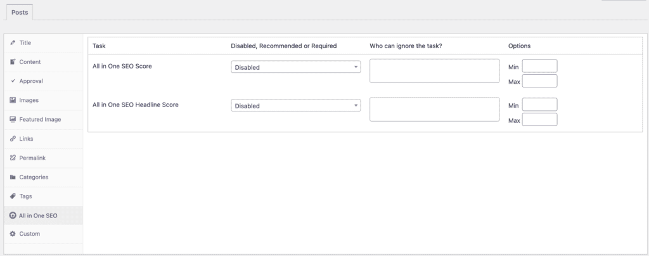Click the 'Options' column header
Viewport: 649px width, 256px height.
pos(519,46)
